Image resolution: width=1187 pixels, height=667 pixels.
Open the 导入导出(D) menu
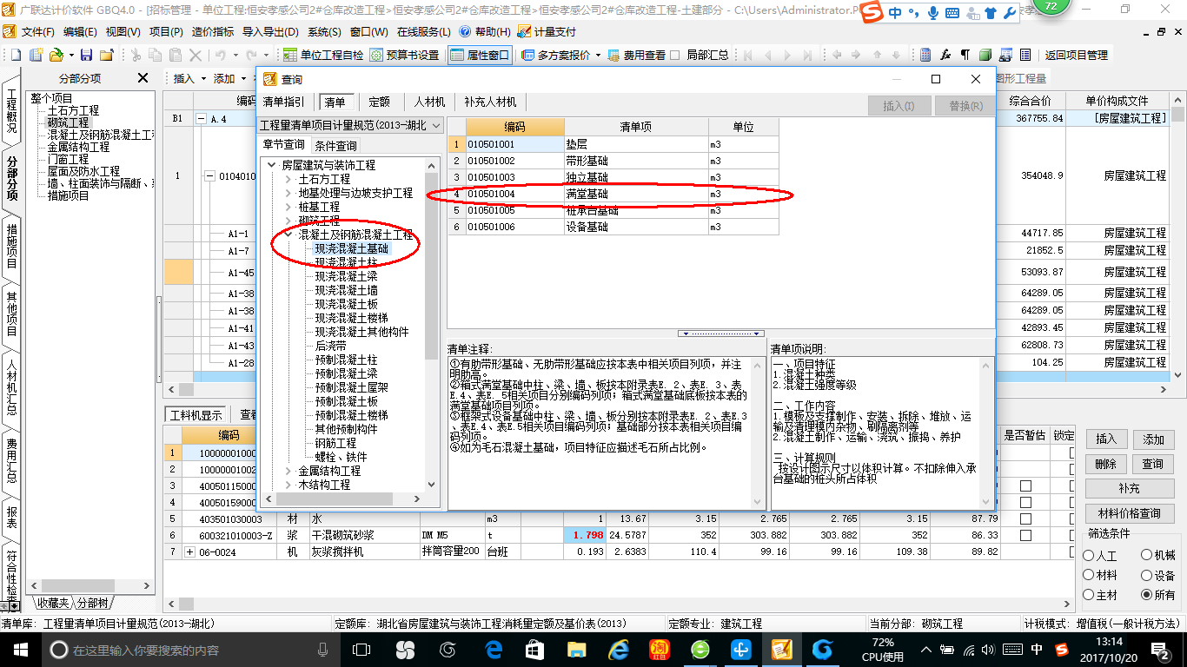click(x=270, y=31)
